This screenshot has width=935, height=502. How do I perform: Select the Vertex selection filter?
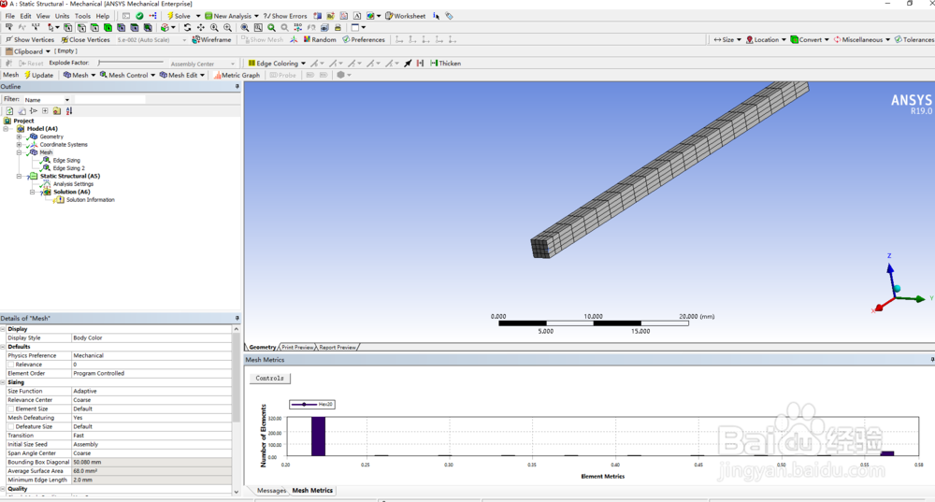(x=68, y=27)
